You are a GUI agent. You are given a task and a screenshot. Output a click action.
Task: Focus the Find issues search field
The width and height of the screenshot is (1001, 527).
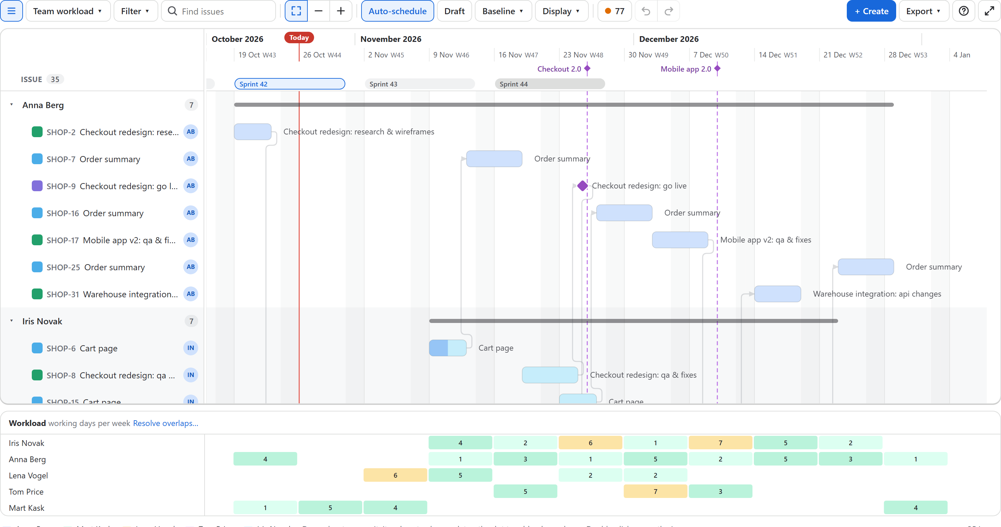pyautogui.click(x=219, y=11)
